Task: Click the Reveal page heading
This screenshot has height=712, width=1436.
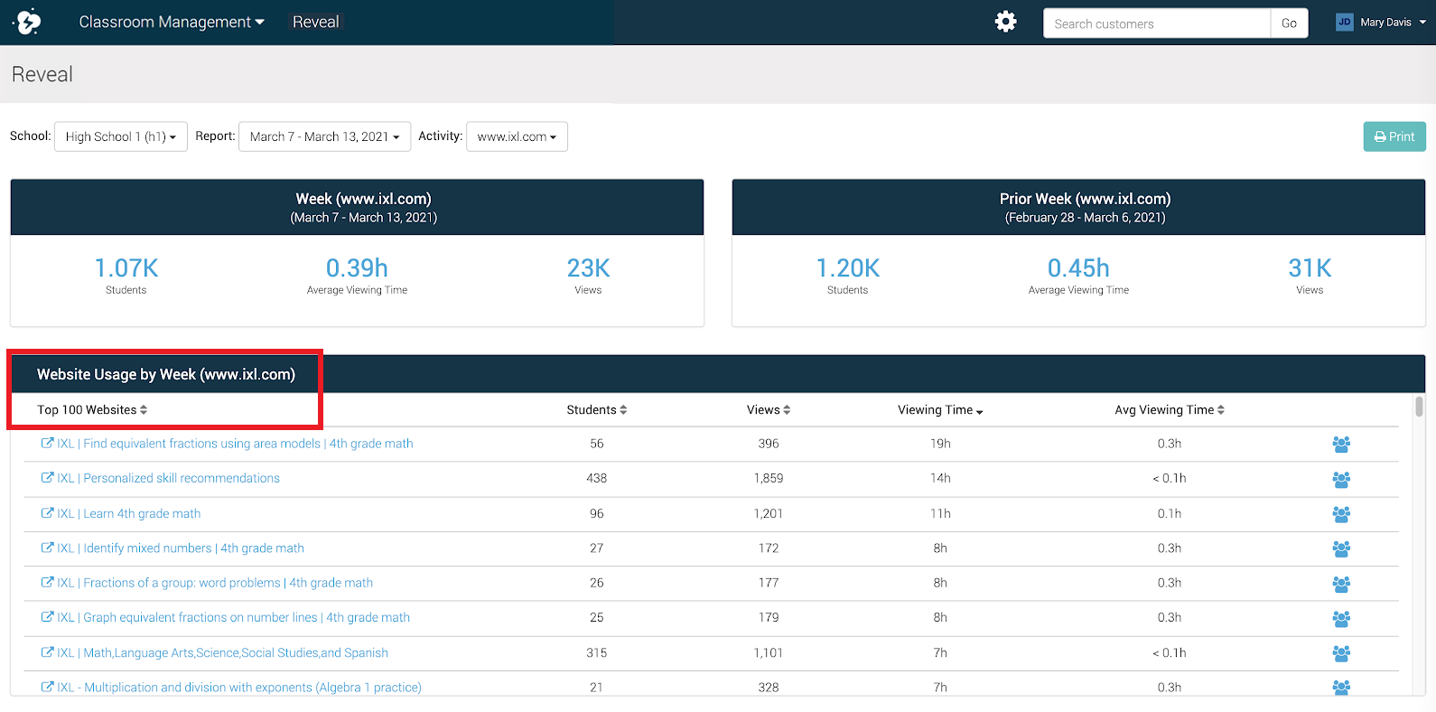Action: point(42,74)
